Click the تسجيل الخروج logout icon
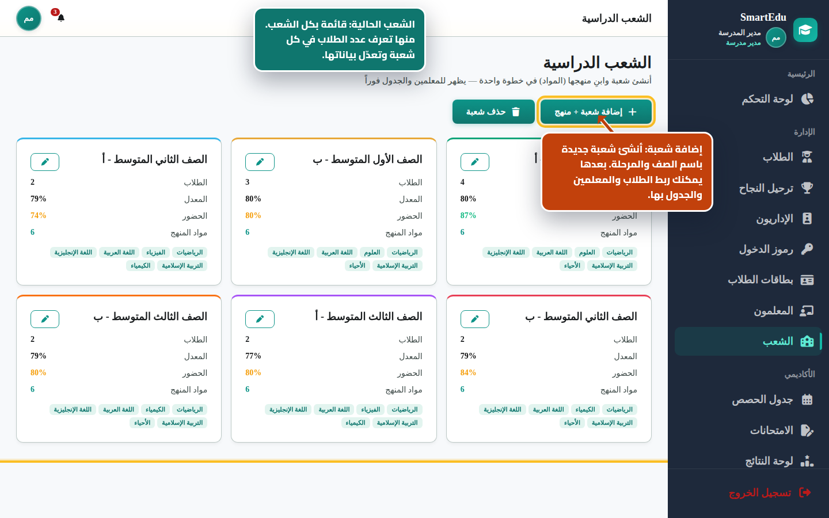 pyautogui.click(x=805, y=493)
